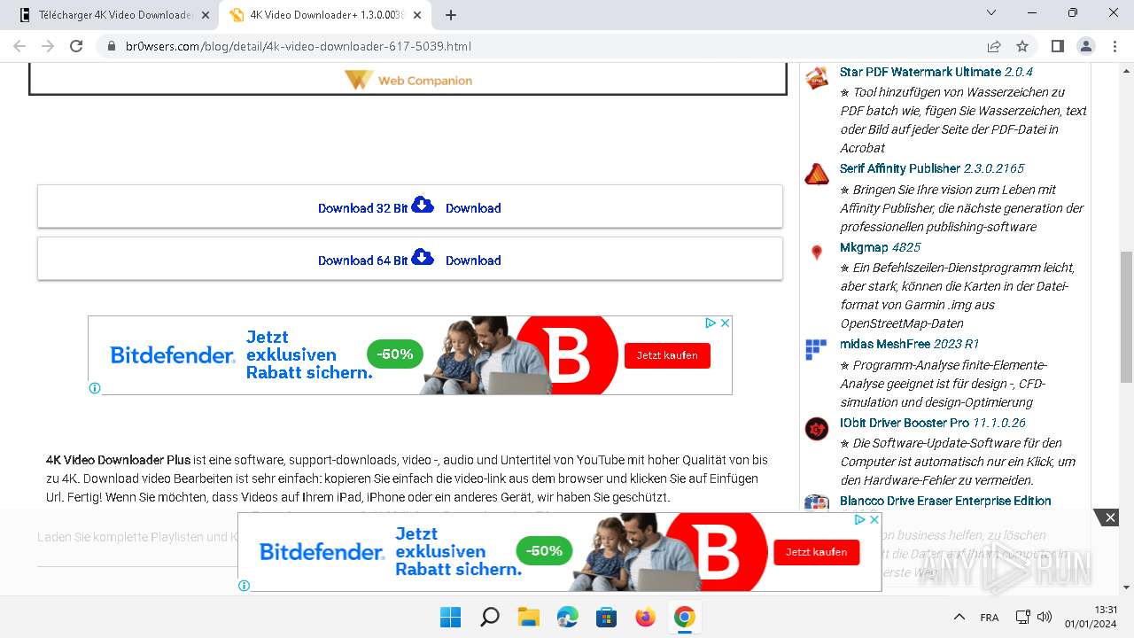The image size is (1134, 638).
Task: Open the Web Companion banner
Action: pos(408,80)
